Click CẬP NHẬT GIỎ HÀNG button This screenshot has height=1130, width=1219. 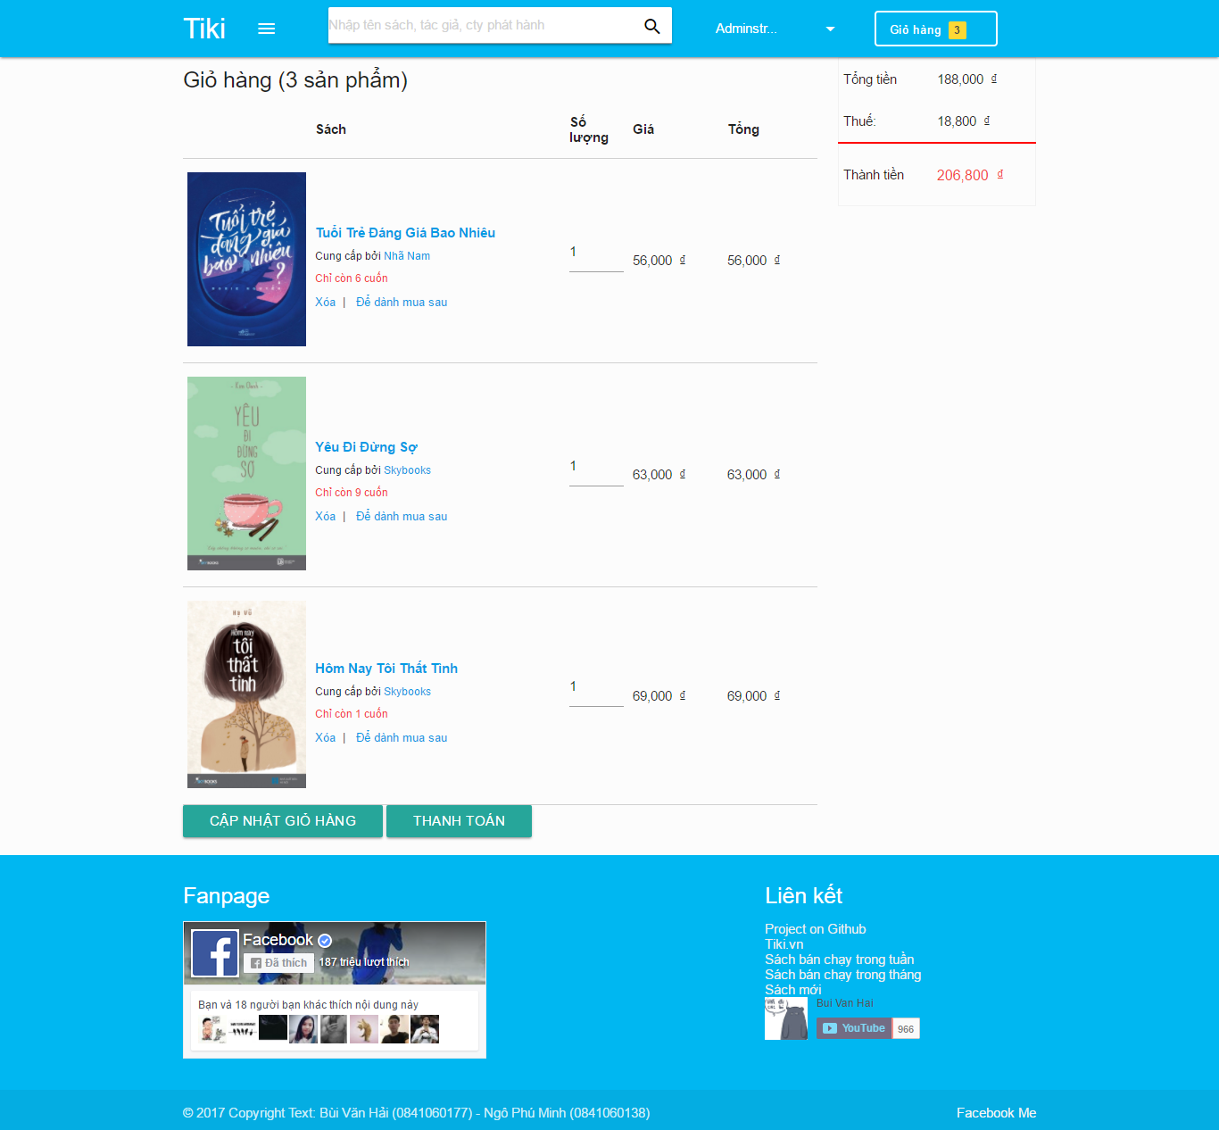tap(282, 820)
